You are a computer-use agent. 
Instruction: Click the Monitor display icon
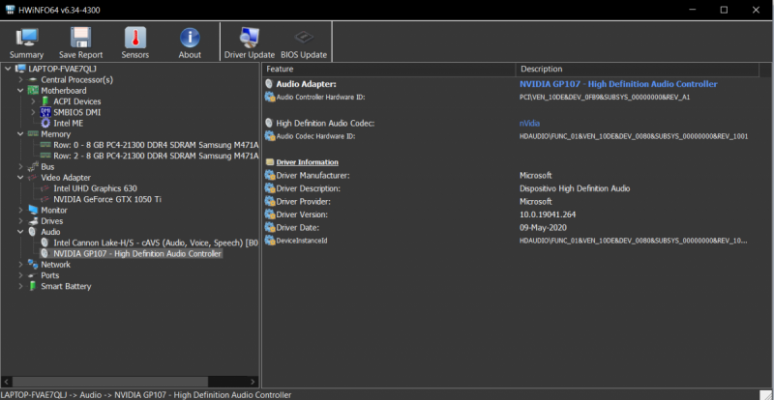point(33,210)
